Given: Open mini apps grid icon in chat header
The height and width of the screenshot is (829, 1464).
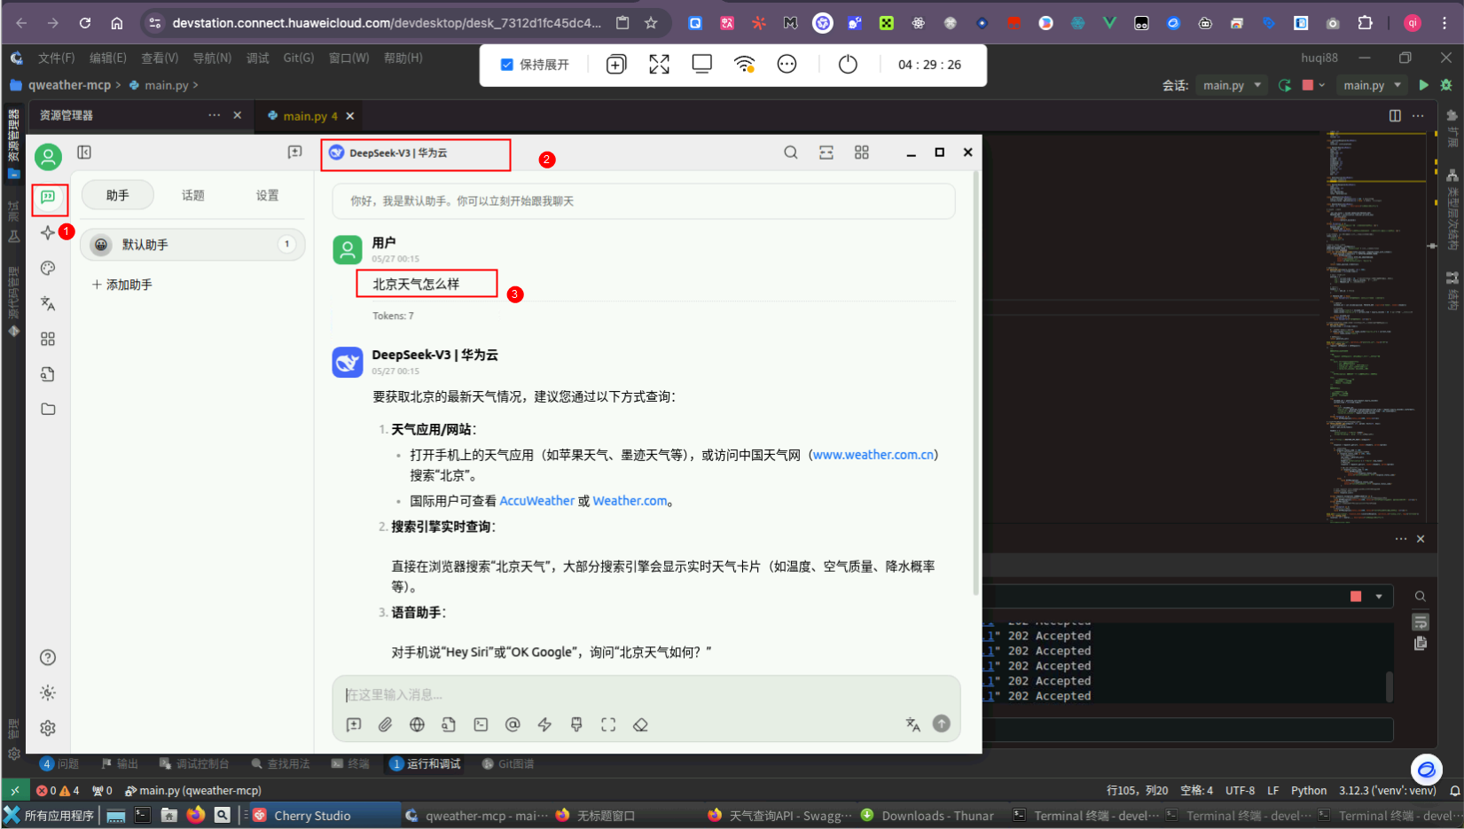Looking at the screenshot, I should 862,153.
